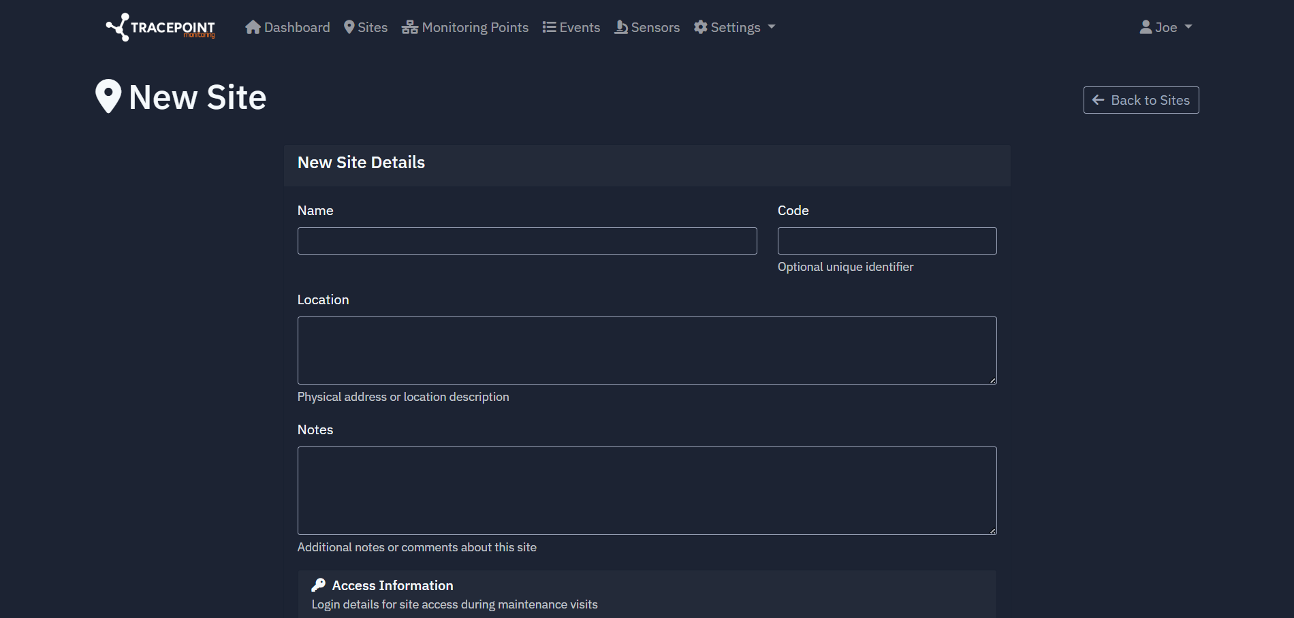Click the user profile icon next to Joe
1294x618 pixels.
tap(1146, 27)
